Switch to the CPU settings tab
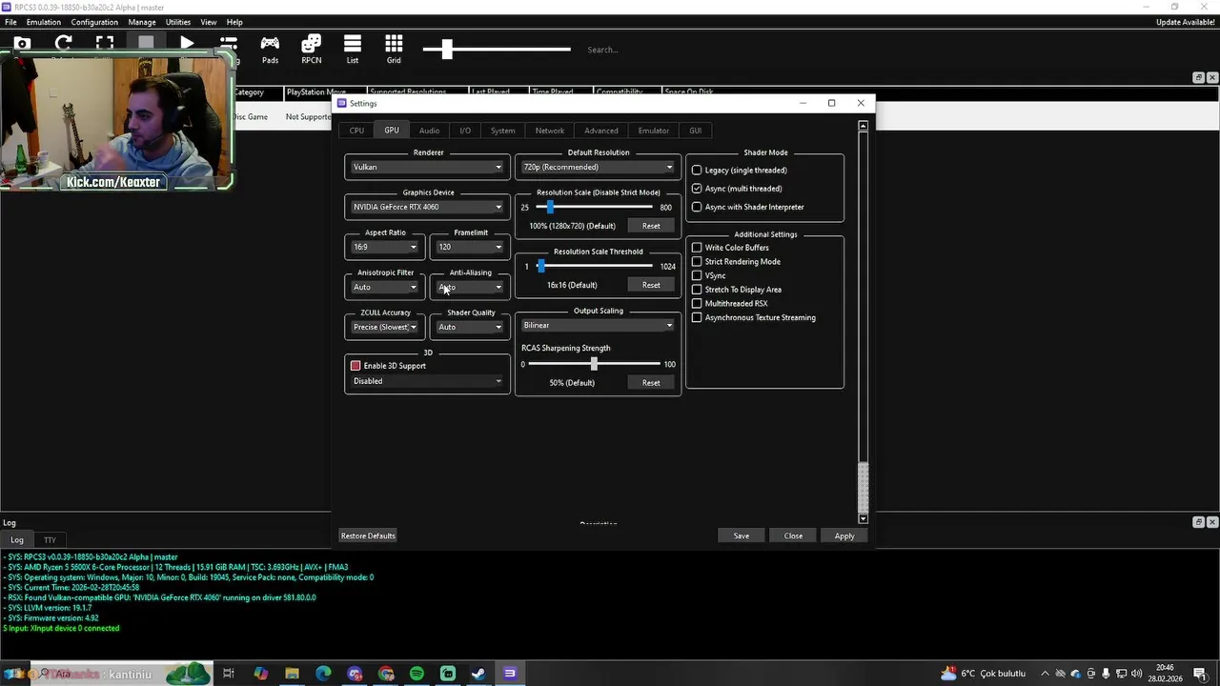 click(x=356, y=131)
